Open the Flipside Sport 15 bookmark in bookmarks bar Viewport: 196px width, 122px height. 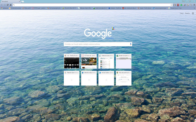[x=175, y=8]
